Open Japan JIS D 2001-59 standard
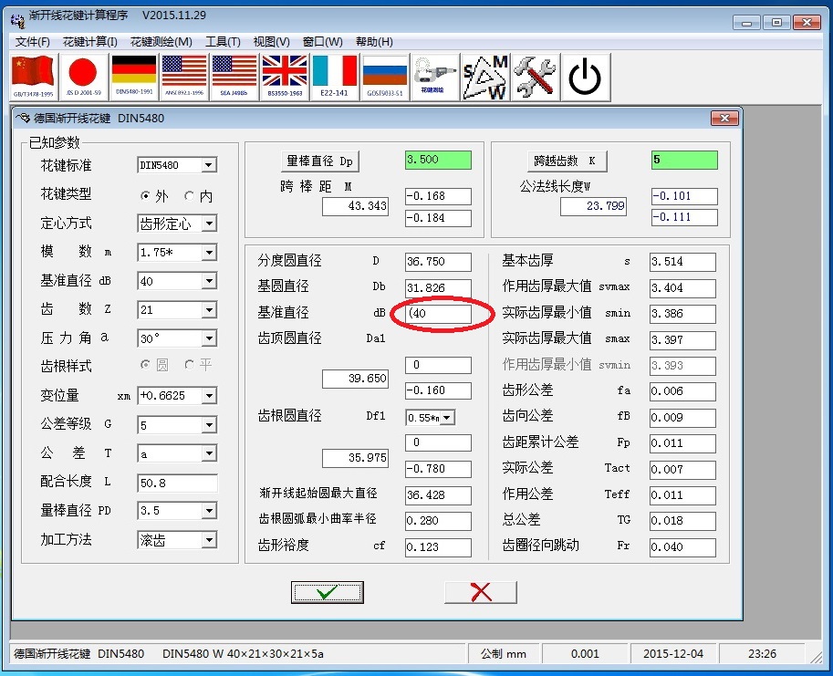The image size is (833, 676). tap(83, 77)
